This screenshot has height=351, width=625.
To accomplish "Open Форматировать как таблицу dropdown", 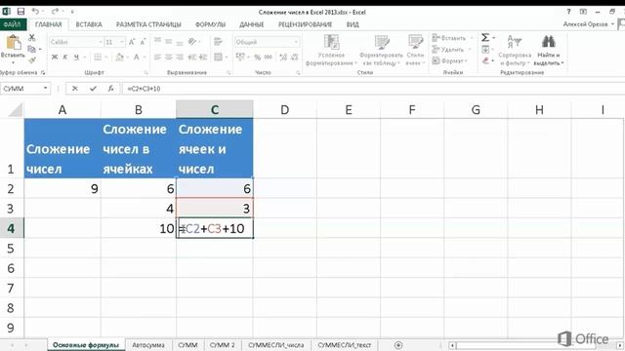I will coord(381,50).
